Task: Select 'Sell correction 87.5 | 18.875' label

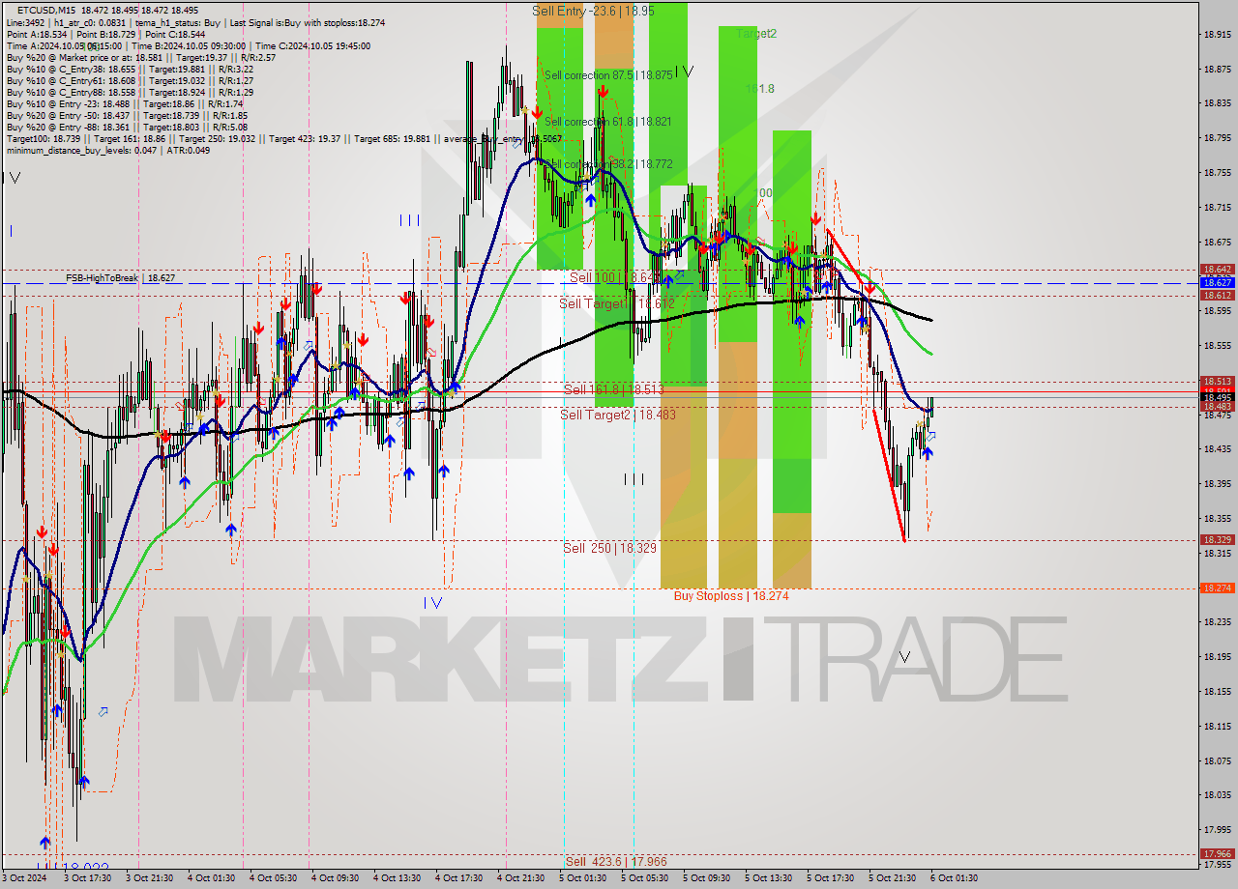Action: [607, 75]
